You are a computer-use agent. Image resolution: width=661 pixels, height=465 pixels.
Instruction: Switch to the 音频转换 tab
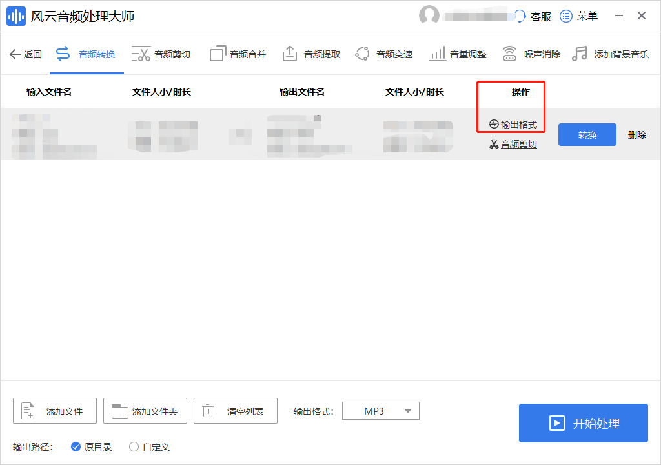tap(86, 54)
